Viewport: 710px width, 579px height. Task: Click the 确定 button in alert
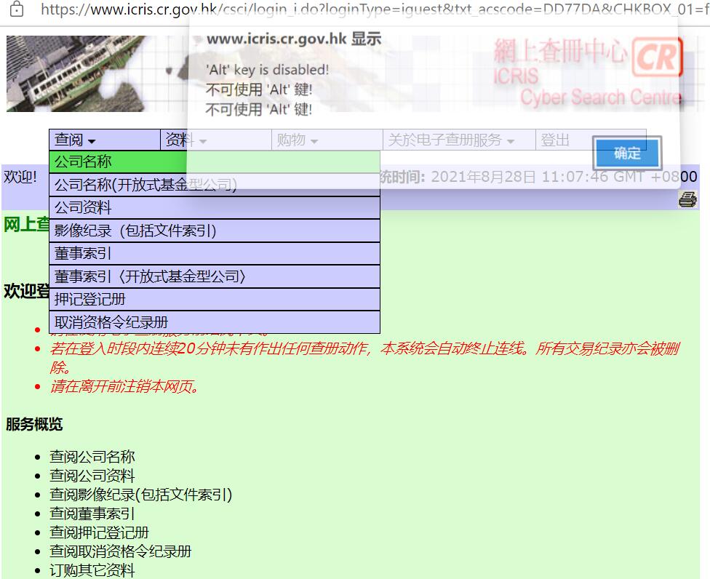click(x=626, y=153)
